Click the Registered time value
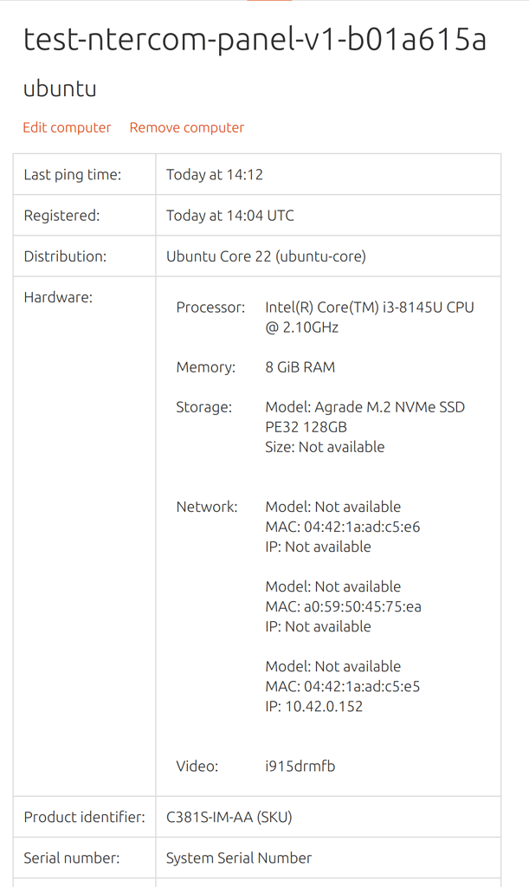 click(x=230, y=215)
